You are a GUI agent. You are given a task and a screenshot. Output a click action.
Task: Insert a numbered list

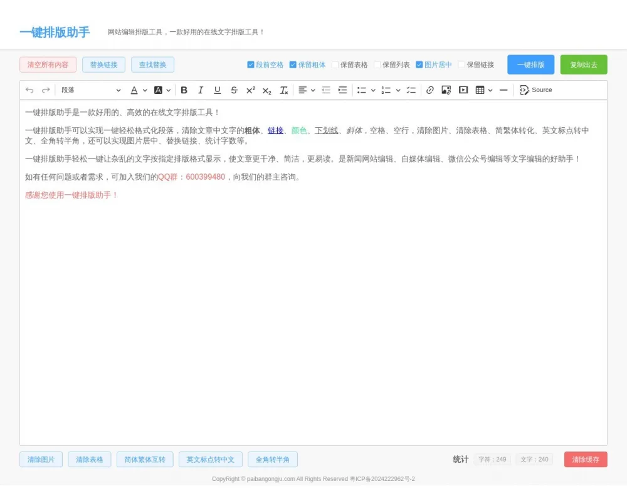pyautogui.click(x=386, y=90)
